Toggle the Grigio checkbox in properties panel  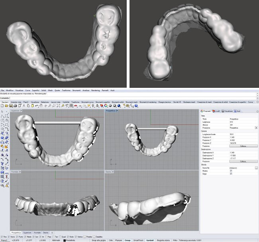[231, 173]
